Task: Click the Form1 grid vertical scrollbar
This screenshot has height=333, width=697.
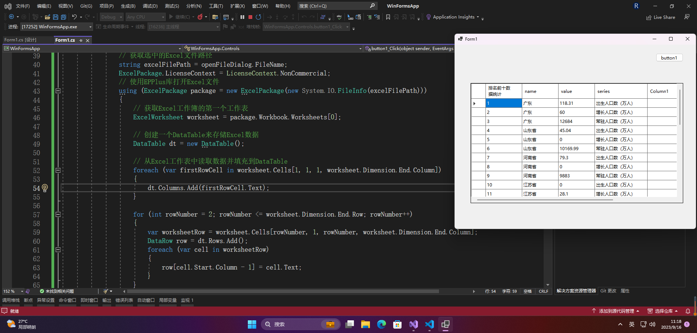Action: (x=680, y=107)
